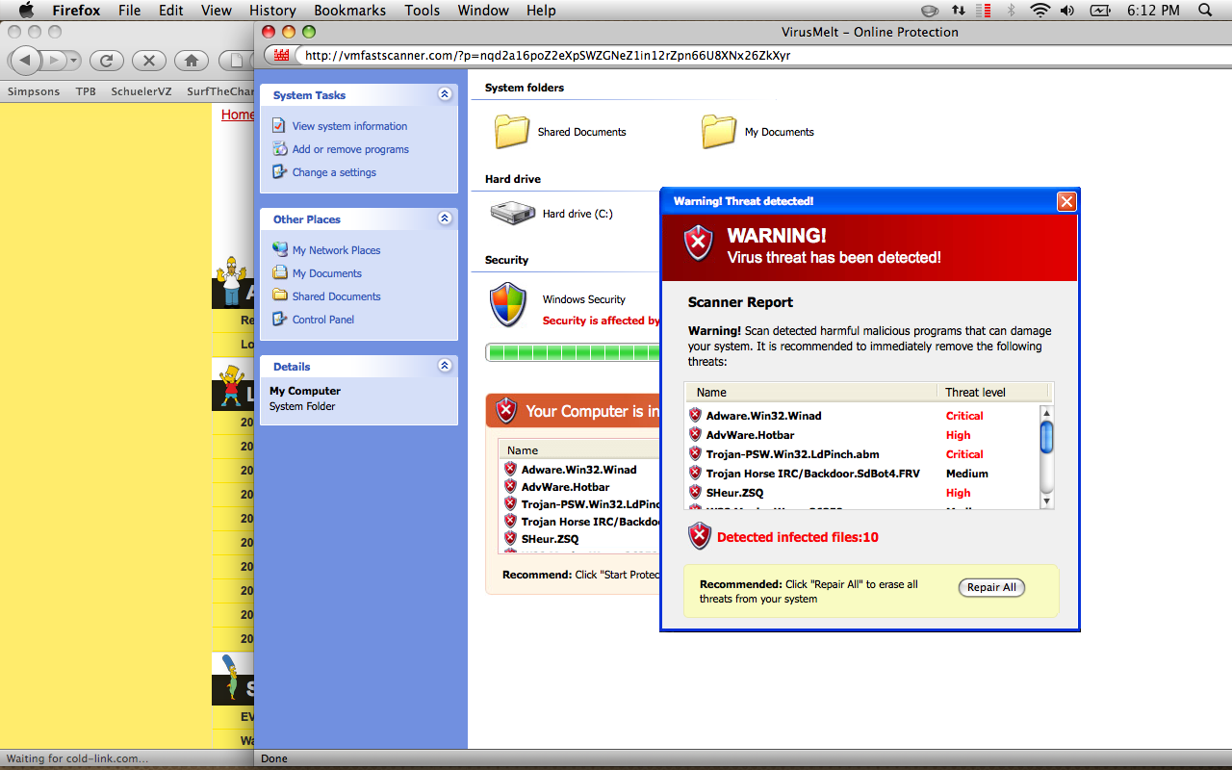This screenshot has width=1232, height=770.
Task: Click the Firefox home button
Action: pos(191,61)
